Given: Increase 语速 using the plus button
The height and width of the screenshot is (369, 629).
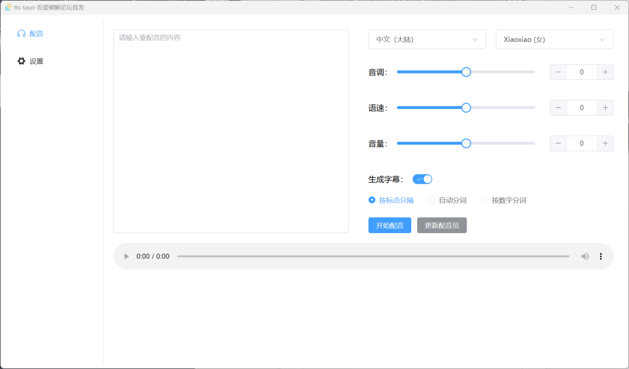Looking at the screenshot, I should pyautogui.click(x=605, y=107).
